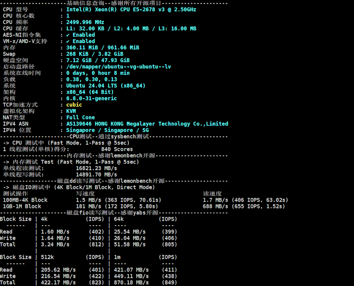Viewport: 354px width, 286px height.
Task: Click 1m write value '449.11 MB/s'
Action: coord(132,276)
